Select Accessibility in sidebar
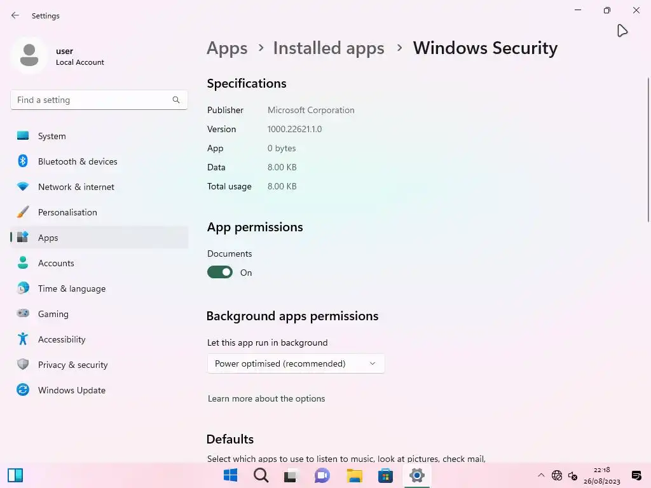The width and height of the screenshot is (651, 488). (99, 339)
